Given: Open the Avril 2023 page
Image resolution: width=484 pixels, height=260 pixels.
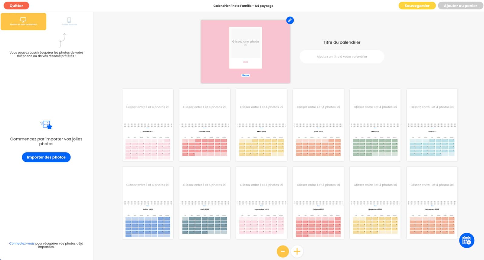Looking at the screenshot, I should pyautogui.click(x=318, y=125).
